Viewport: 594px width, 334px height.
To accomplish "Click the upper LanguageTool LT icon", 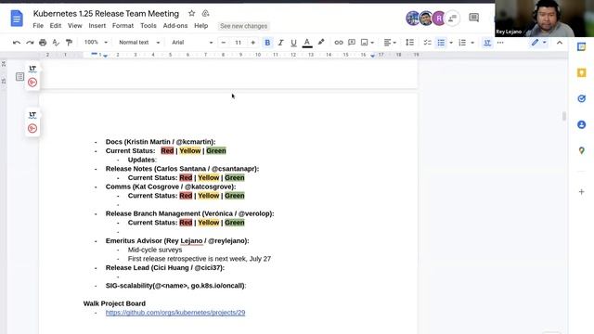I will point(32,69).
